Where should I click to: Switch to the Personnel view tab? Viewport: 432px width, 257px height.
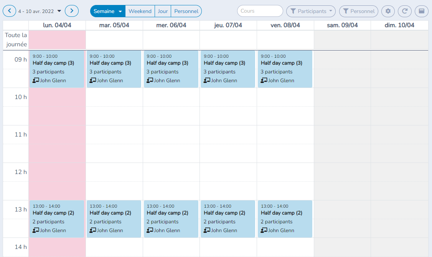pyautogui.click(x=186, y=11)
